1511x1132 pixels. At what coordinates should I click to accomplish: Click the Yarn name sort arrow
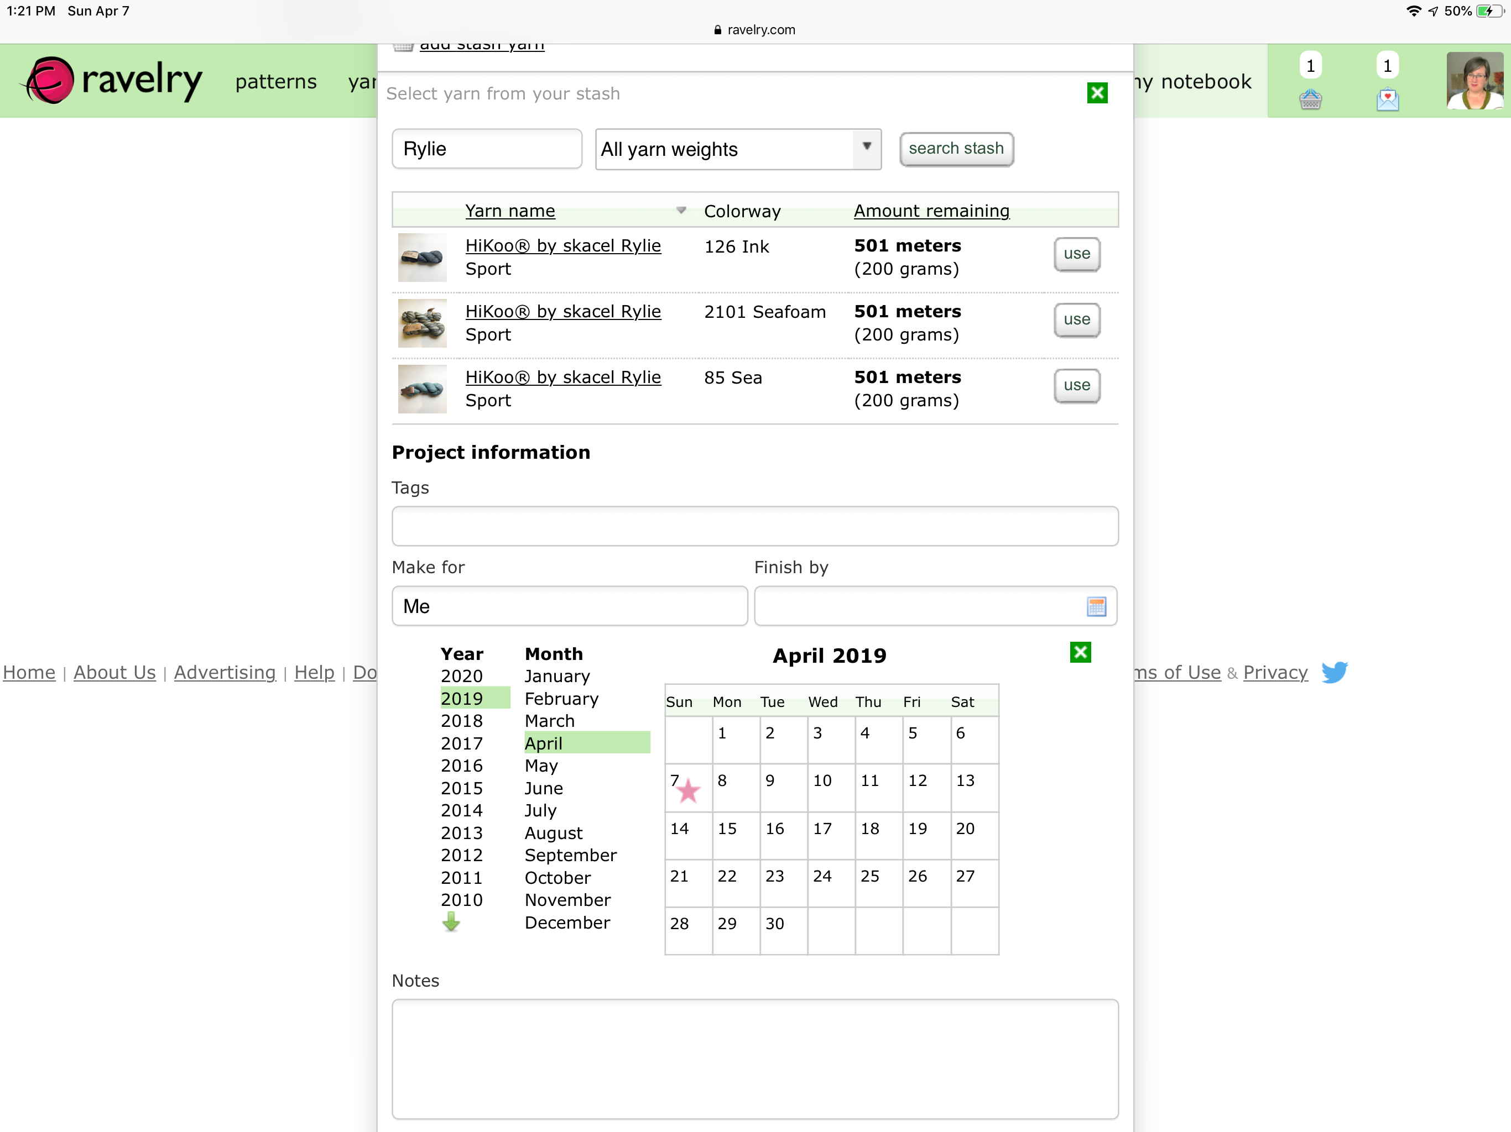(681, 210)
